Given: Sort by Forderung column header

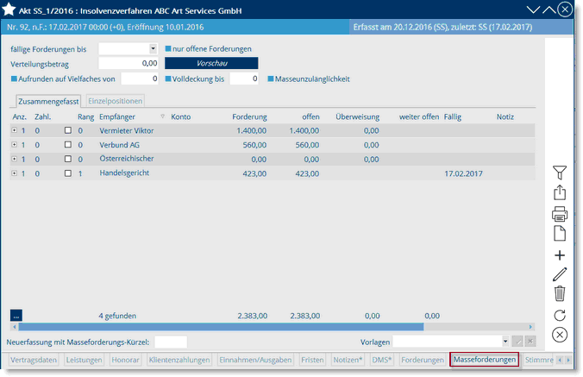Looking at the screenshot, I should 249,116.
